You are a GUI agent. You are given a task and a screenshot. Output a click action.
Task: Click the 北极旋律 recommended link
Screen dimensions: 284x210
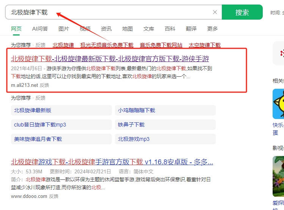63,45
